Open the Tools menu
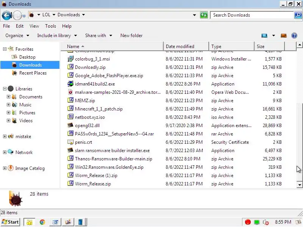303x227 pixels. (50, 26)
